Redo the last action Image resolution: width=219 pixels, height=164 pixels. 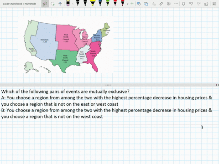198,4
